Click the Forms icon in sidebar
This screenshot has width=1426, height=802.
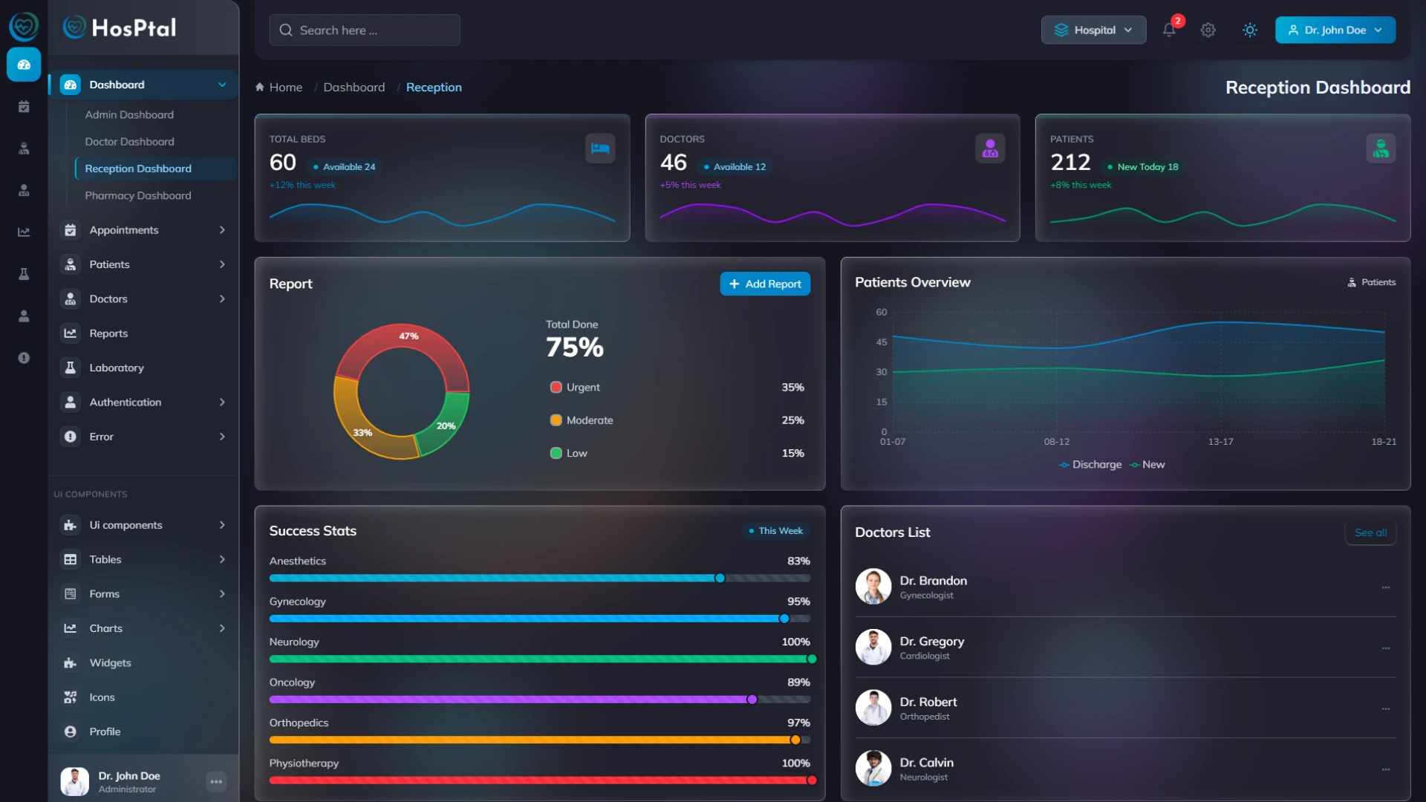(71, 594)
